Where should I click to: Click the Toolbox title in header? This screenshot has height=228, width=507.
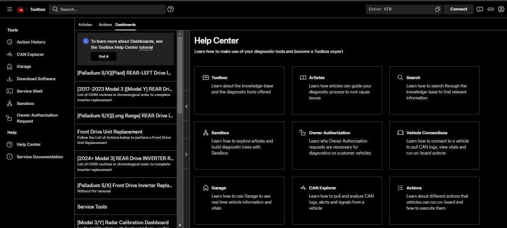point(38,9)
